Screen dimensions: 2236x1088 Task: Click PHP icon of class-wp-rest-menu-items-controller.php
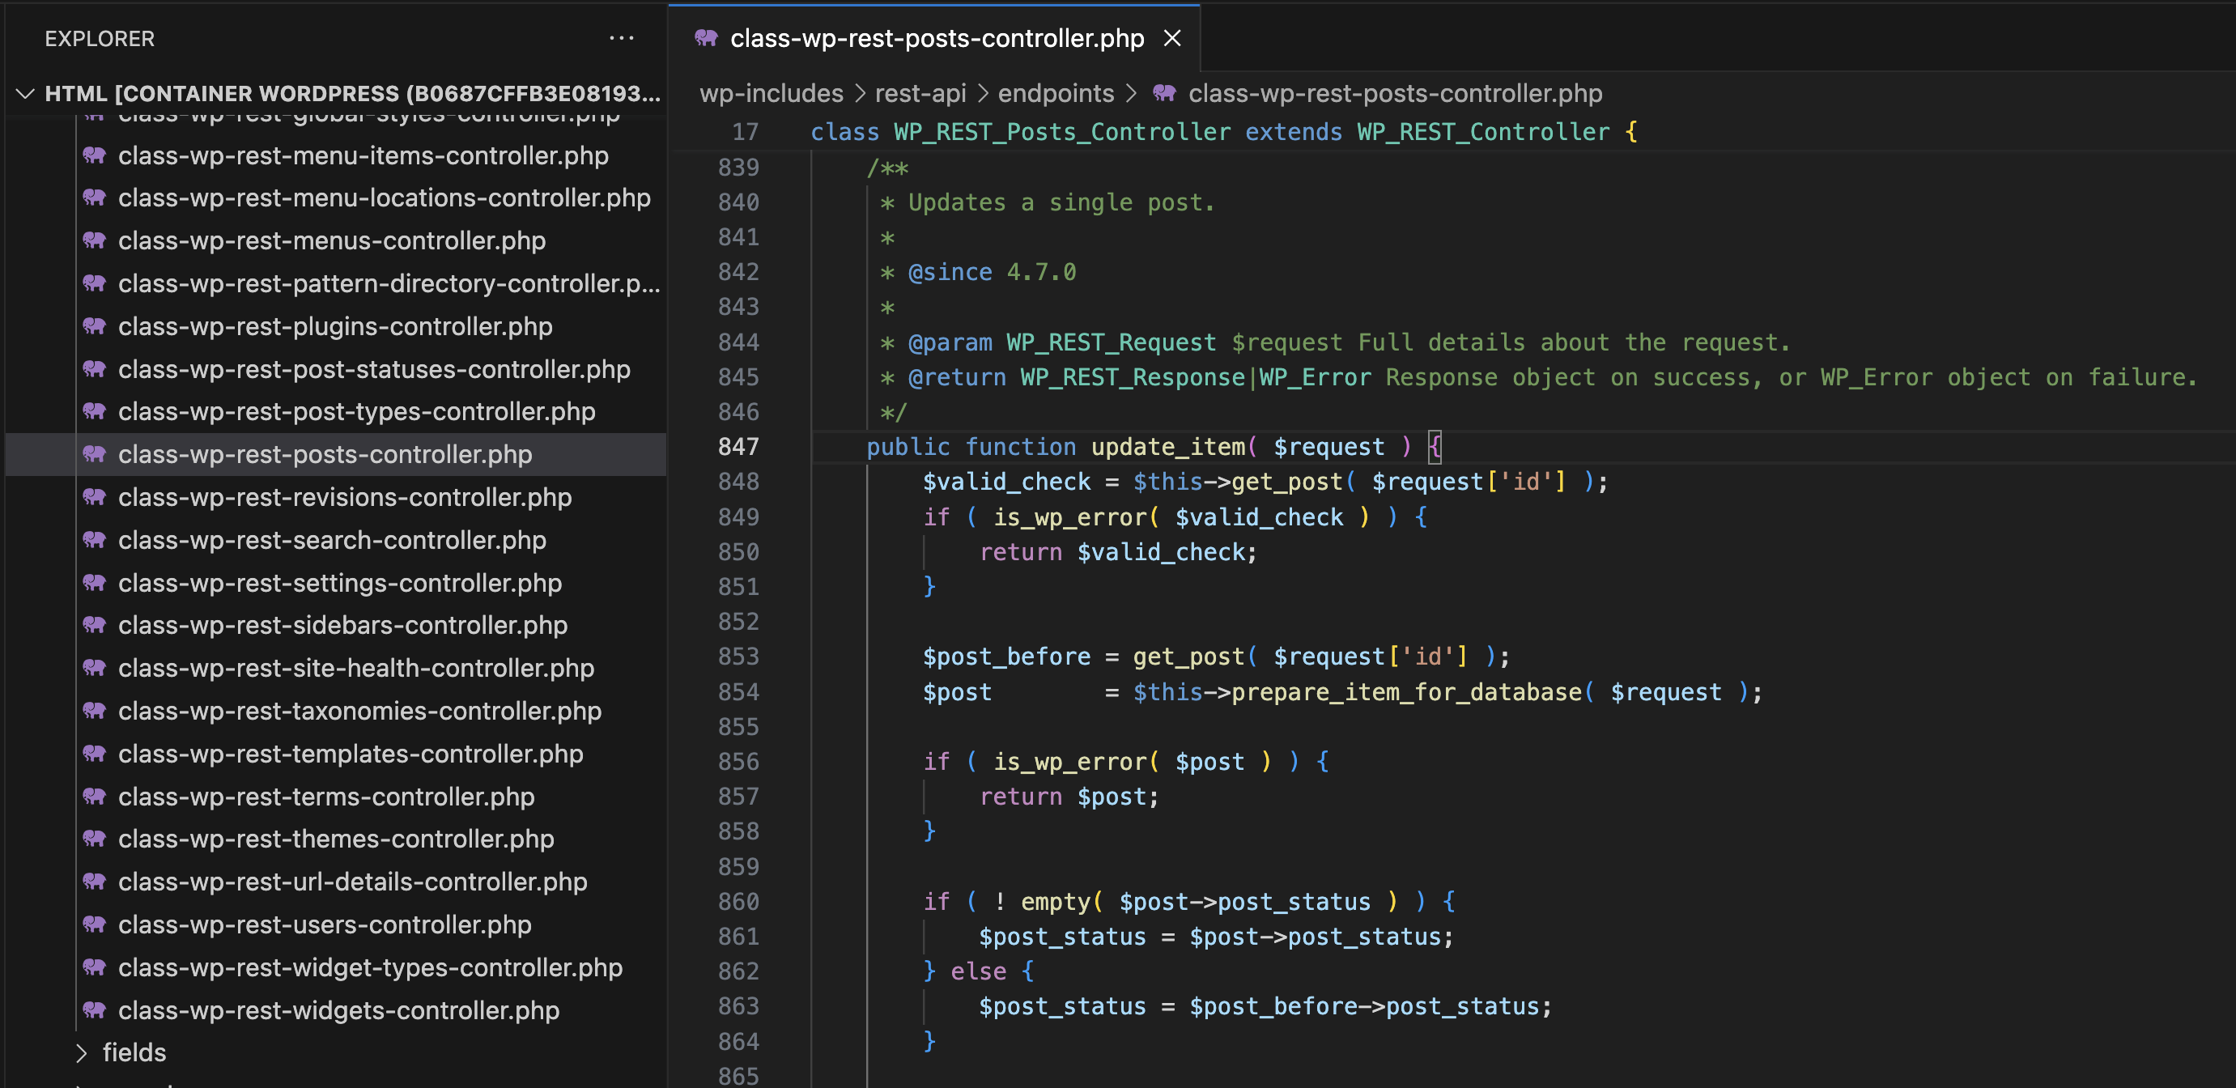95,155
